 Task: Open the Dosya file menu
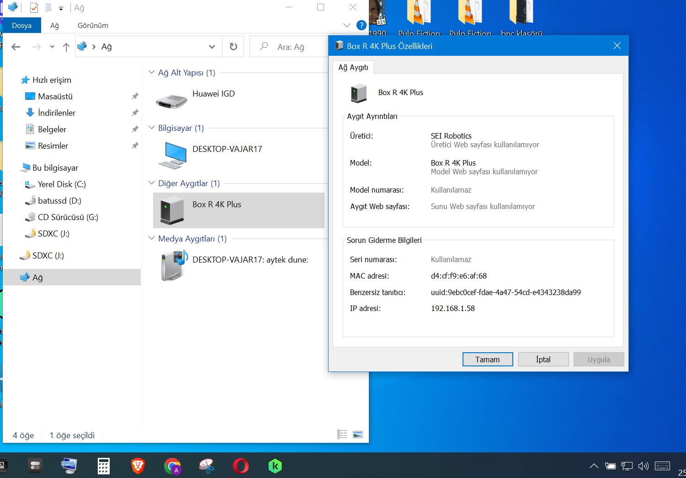[x=21, y=26]
